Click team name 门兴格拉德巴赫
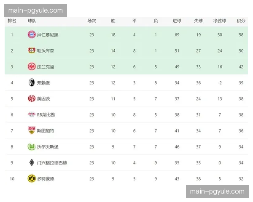Viewport: 253px width, 202px height. coord(52,162)
